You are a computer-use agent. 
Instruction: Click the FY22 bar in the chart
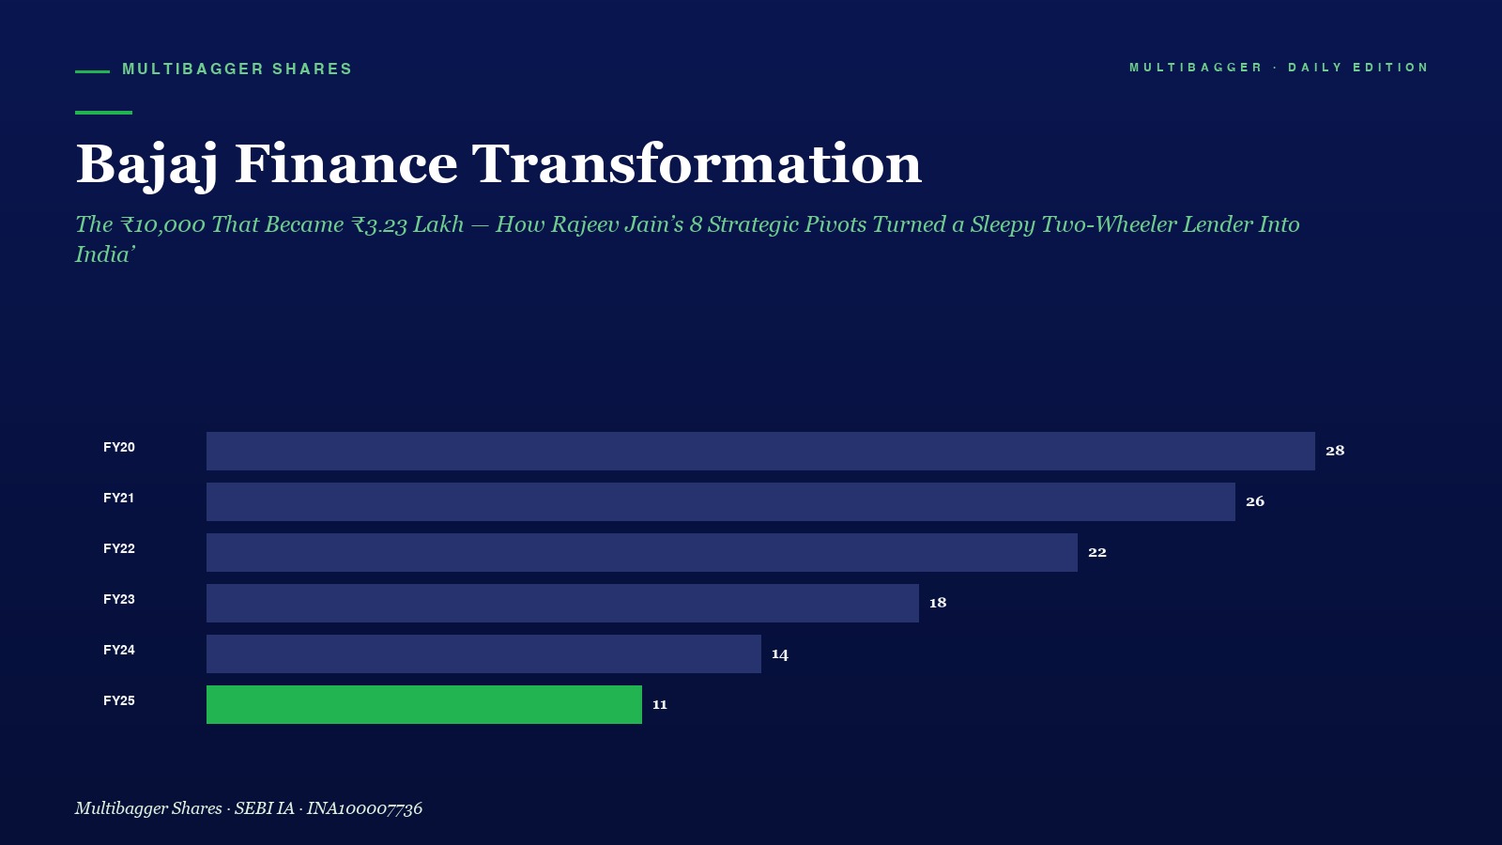pos(642,552)
